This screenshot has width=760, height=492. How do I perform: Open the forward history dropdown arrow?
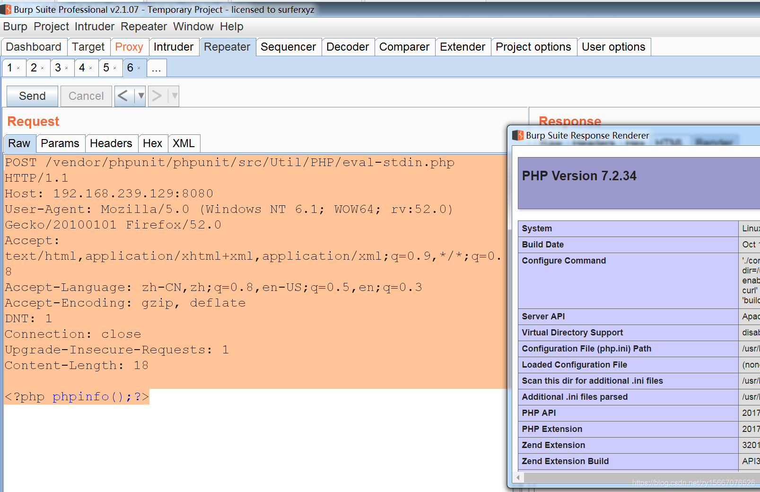tap(174, 96)
